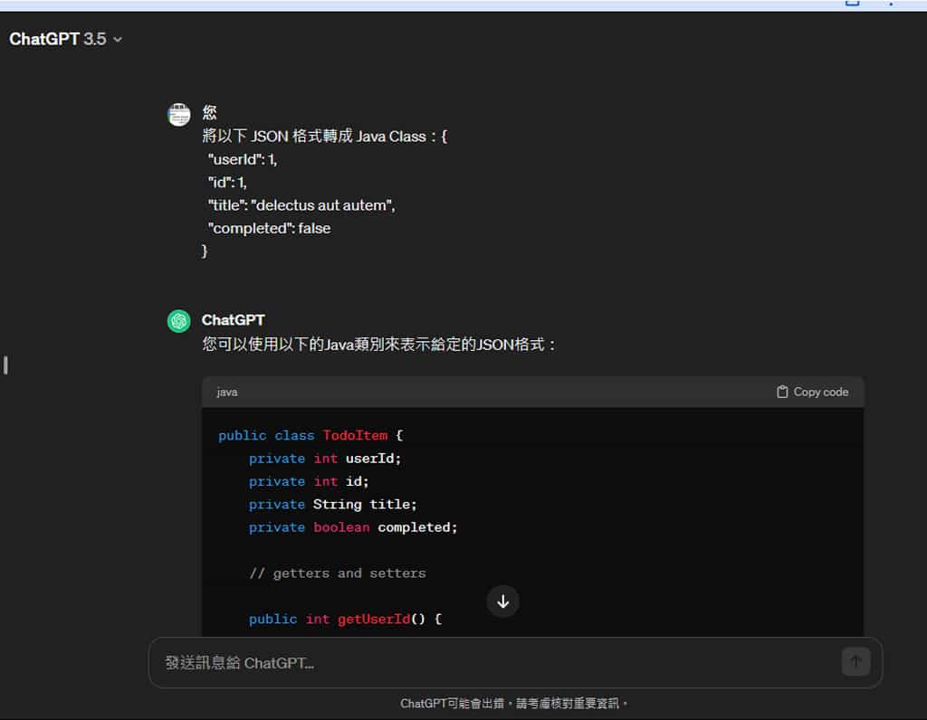Click the line 'private int id;'
927x720 pixels.
309,482
